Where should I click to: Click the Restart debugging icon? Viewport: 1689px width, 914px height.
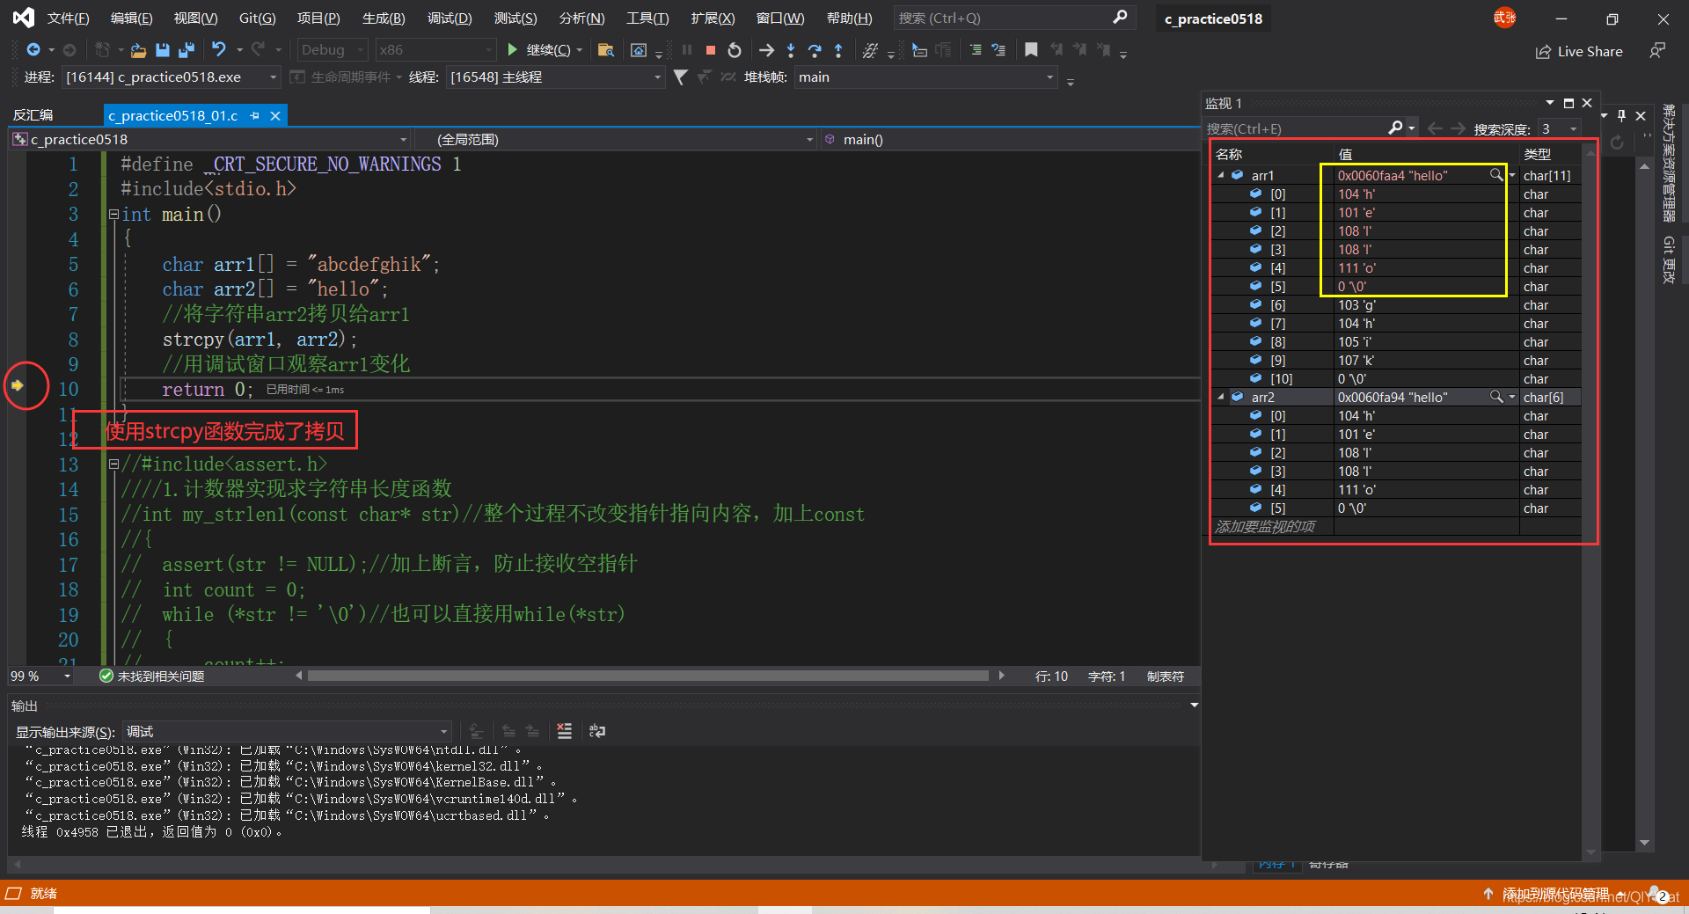(x=735, y=50)
